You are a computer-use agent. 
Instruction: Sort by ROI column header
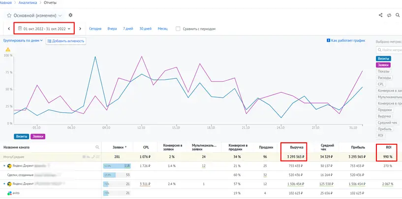click(x=388, y=147)
